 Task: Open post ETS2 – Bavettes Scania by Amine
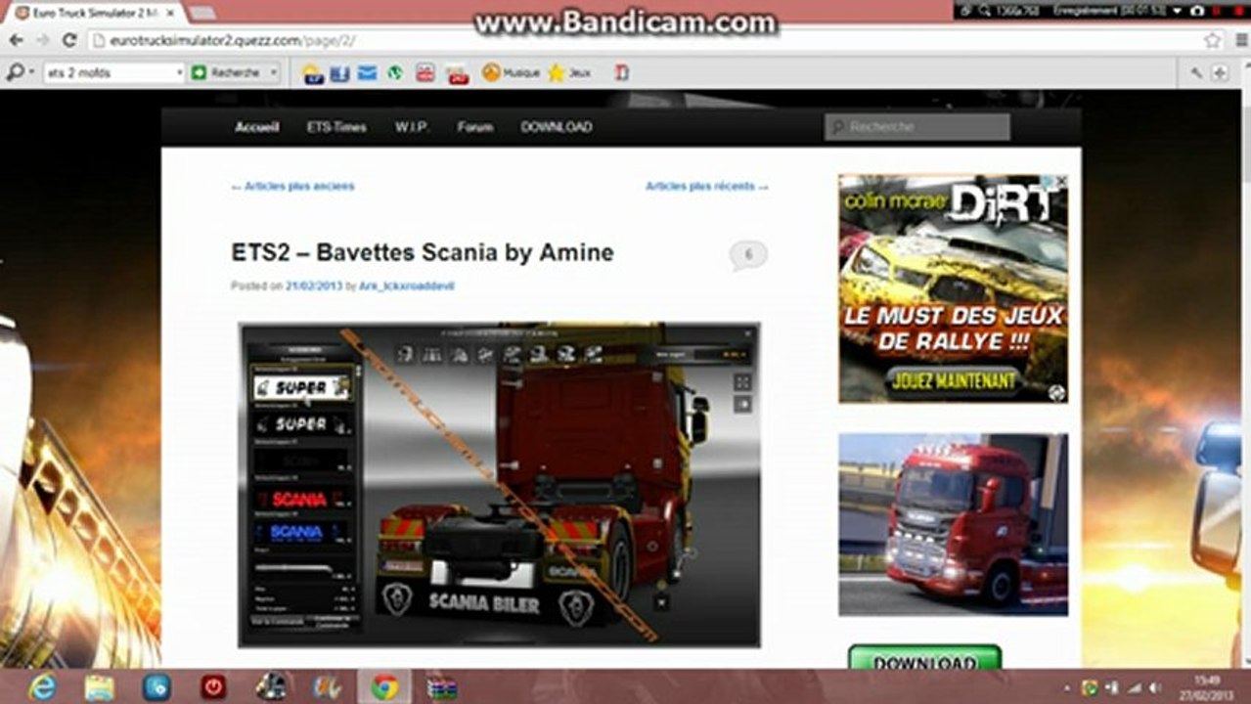pos(423,252)
